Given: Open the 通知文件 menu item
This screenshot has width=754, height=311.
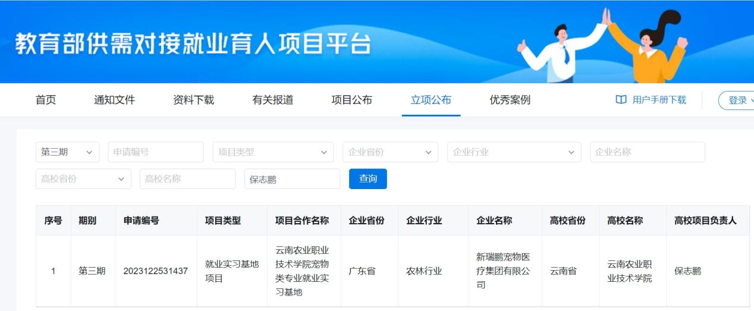Looking at the screenshot, I should (115, 100).
